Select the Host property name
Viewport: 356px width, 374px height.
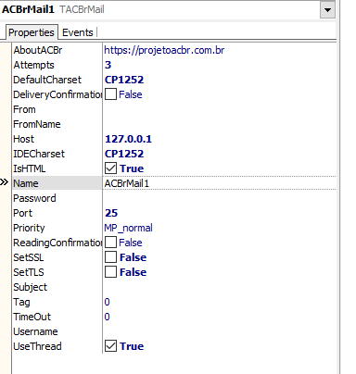pyautogui.click(x=23, y=139)
